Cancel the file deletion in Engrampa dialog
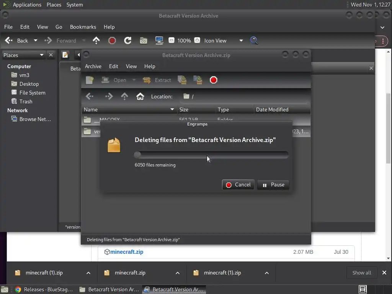Viewport: 392px width, 294px height. [238, 185]
